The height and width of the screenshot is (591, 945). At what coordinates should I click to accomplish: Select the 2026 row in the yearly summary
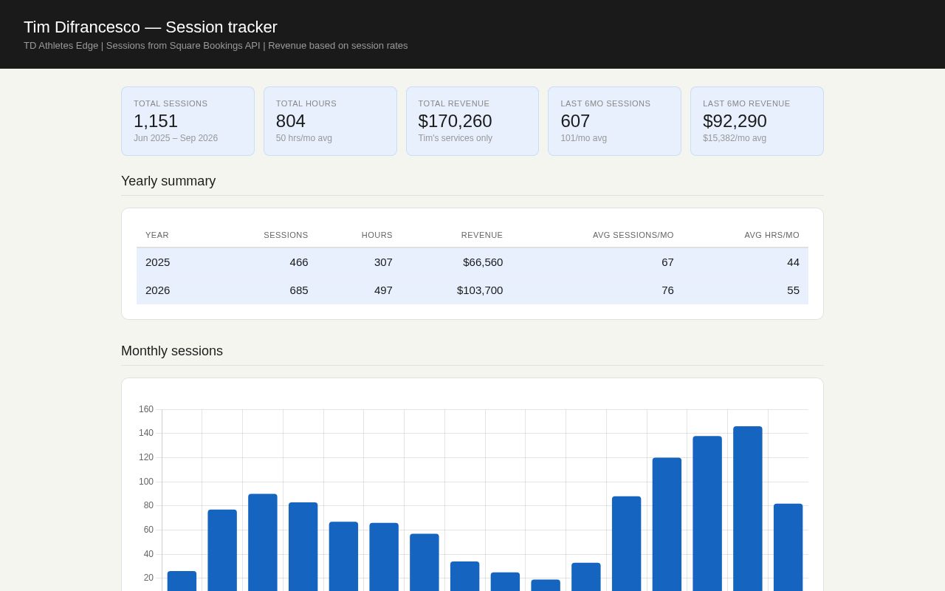pyautogui.click(x=472, y=290)
